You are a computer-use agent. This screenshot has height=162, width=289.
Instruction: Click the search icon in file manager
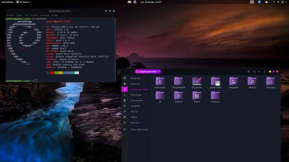tap(249, 72)
